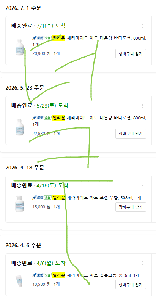Open the 800ml body lotion thumbnail in the 7/1 order
Screen dimensions: 156x298
(19, 47)
